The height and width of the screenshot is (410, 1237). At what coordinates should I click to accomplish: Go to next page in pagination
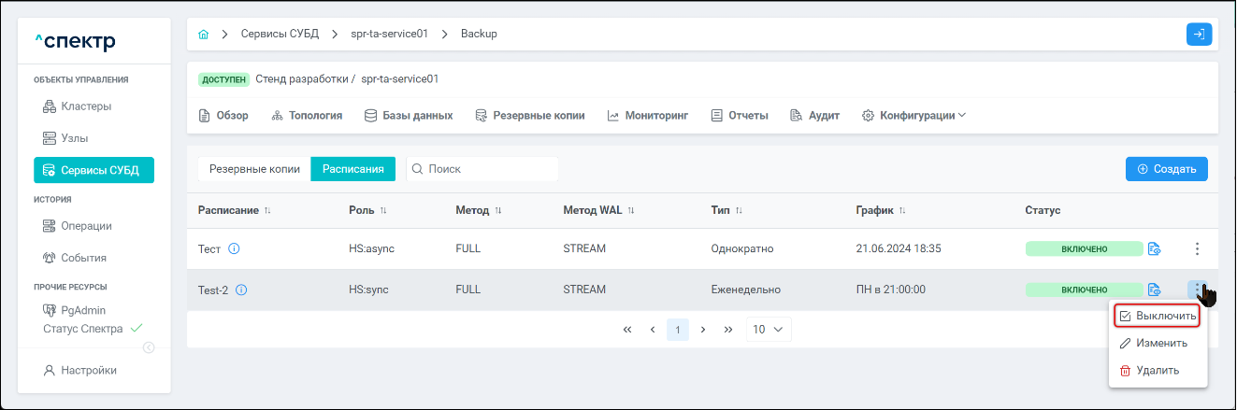click(x=702, y=329)
